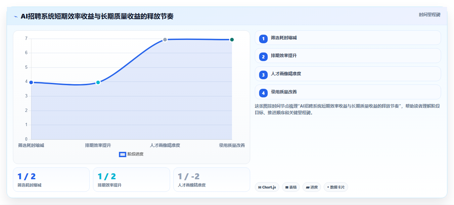Click the 筛选耗时缩减 stat card showing 1 / 2
454x205 pixels.
[51, 180]
